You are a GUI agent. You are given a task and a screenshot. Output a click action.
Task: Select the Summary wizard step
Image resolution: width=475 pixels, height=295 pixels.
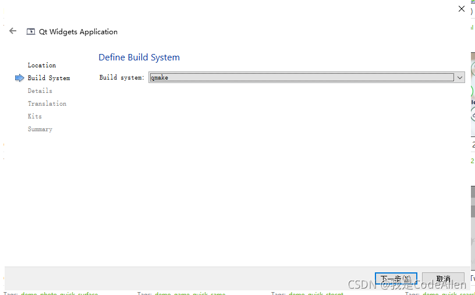coord(40,129)
